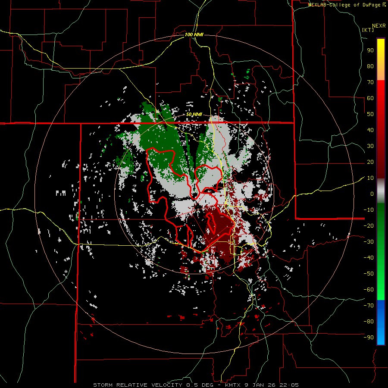The image size is (388, 388).
Task: Select the 10 value on the velocity scale
Action: coord(370,178)
